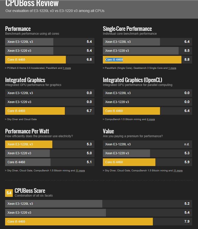Click the yellow 5.4 CPUBoss Score badge
Screen dimensions: 198x229
(9, 193)
